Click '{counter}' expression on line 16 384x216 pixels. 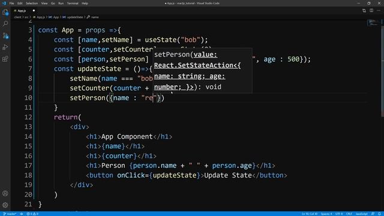pyautogui.click(x=119, y=156)
